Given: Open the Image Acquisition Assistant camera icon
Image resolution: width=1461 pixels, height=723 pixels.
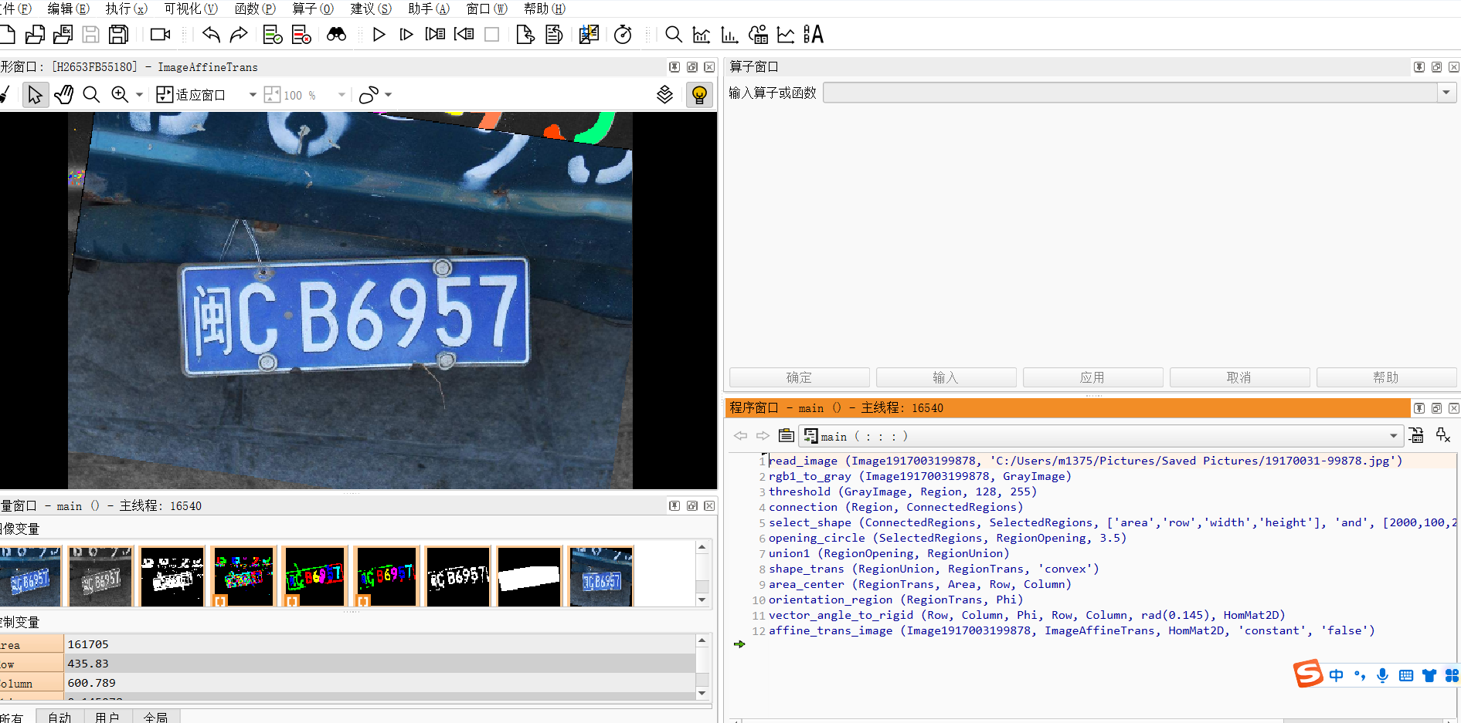Looking at the screenshot, I should 160,35.
